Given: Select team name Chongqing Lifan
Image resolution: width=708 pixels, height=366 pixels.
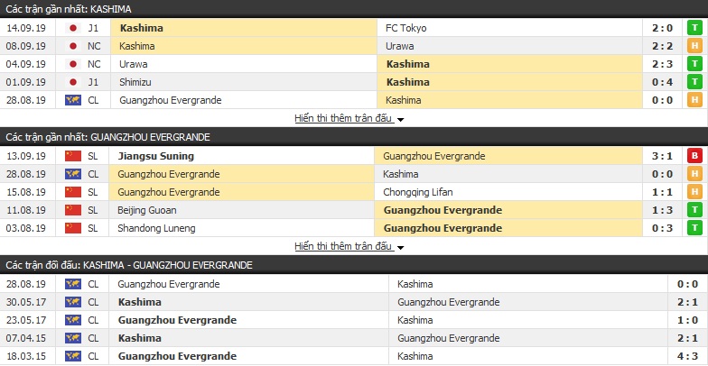Looking at the screenshot, I should tap(417, 192).
